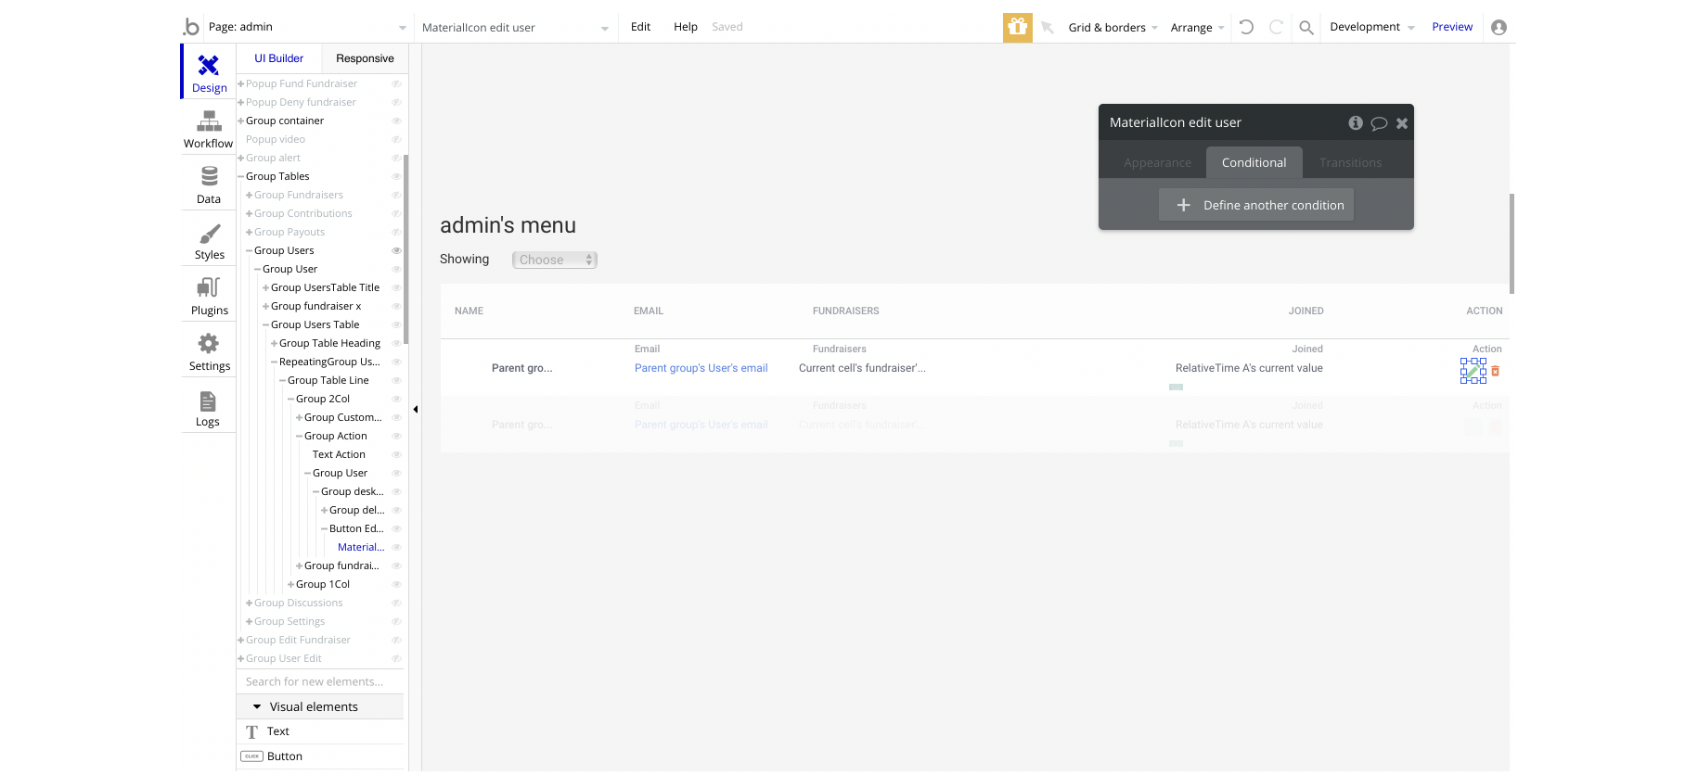Click the gift icon in top bar
The height and width of the screenshot is (775, 1698).
[1018, 28]
